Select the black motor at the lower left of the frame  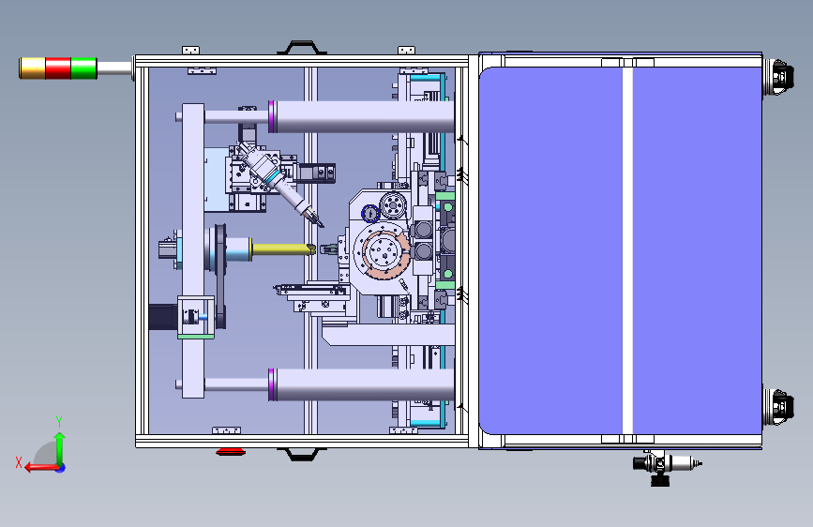163,316
